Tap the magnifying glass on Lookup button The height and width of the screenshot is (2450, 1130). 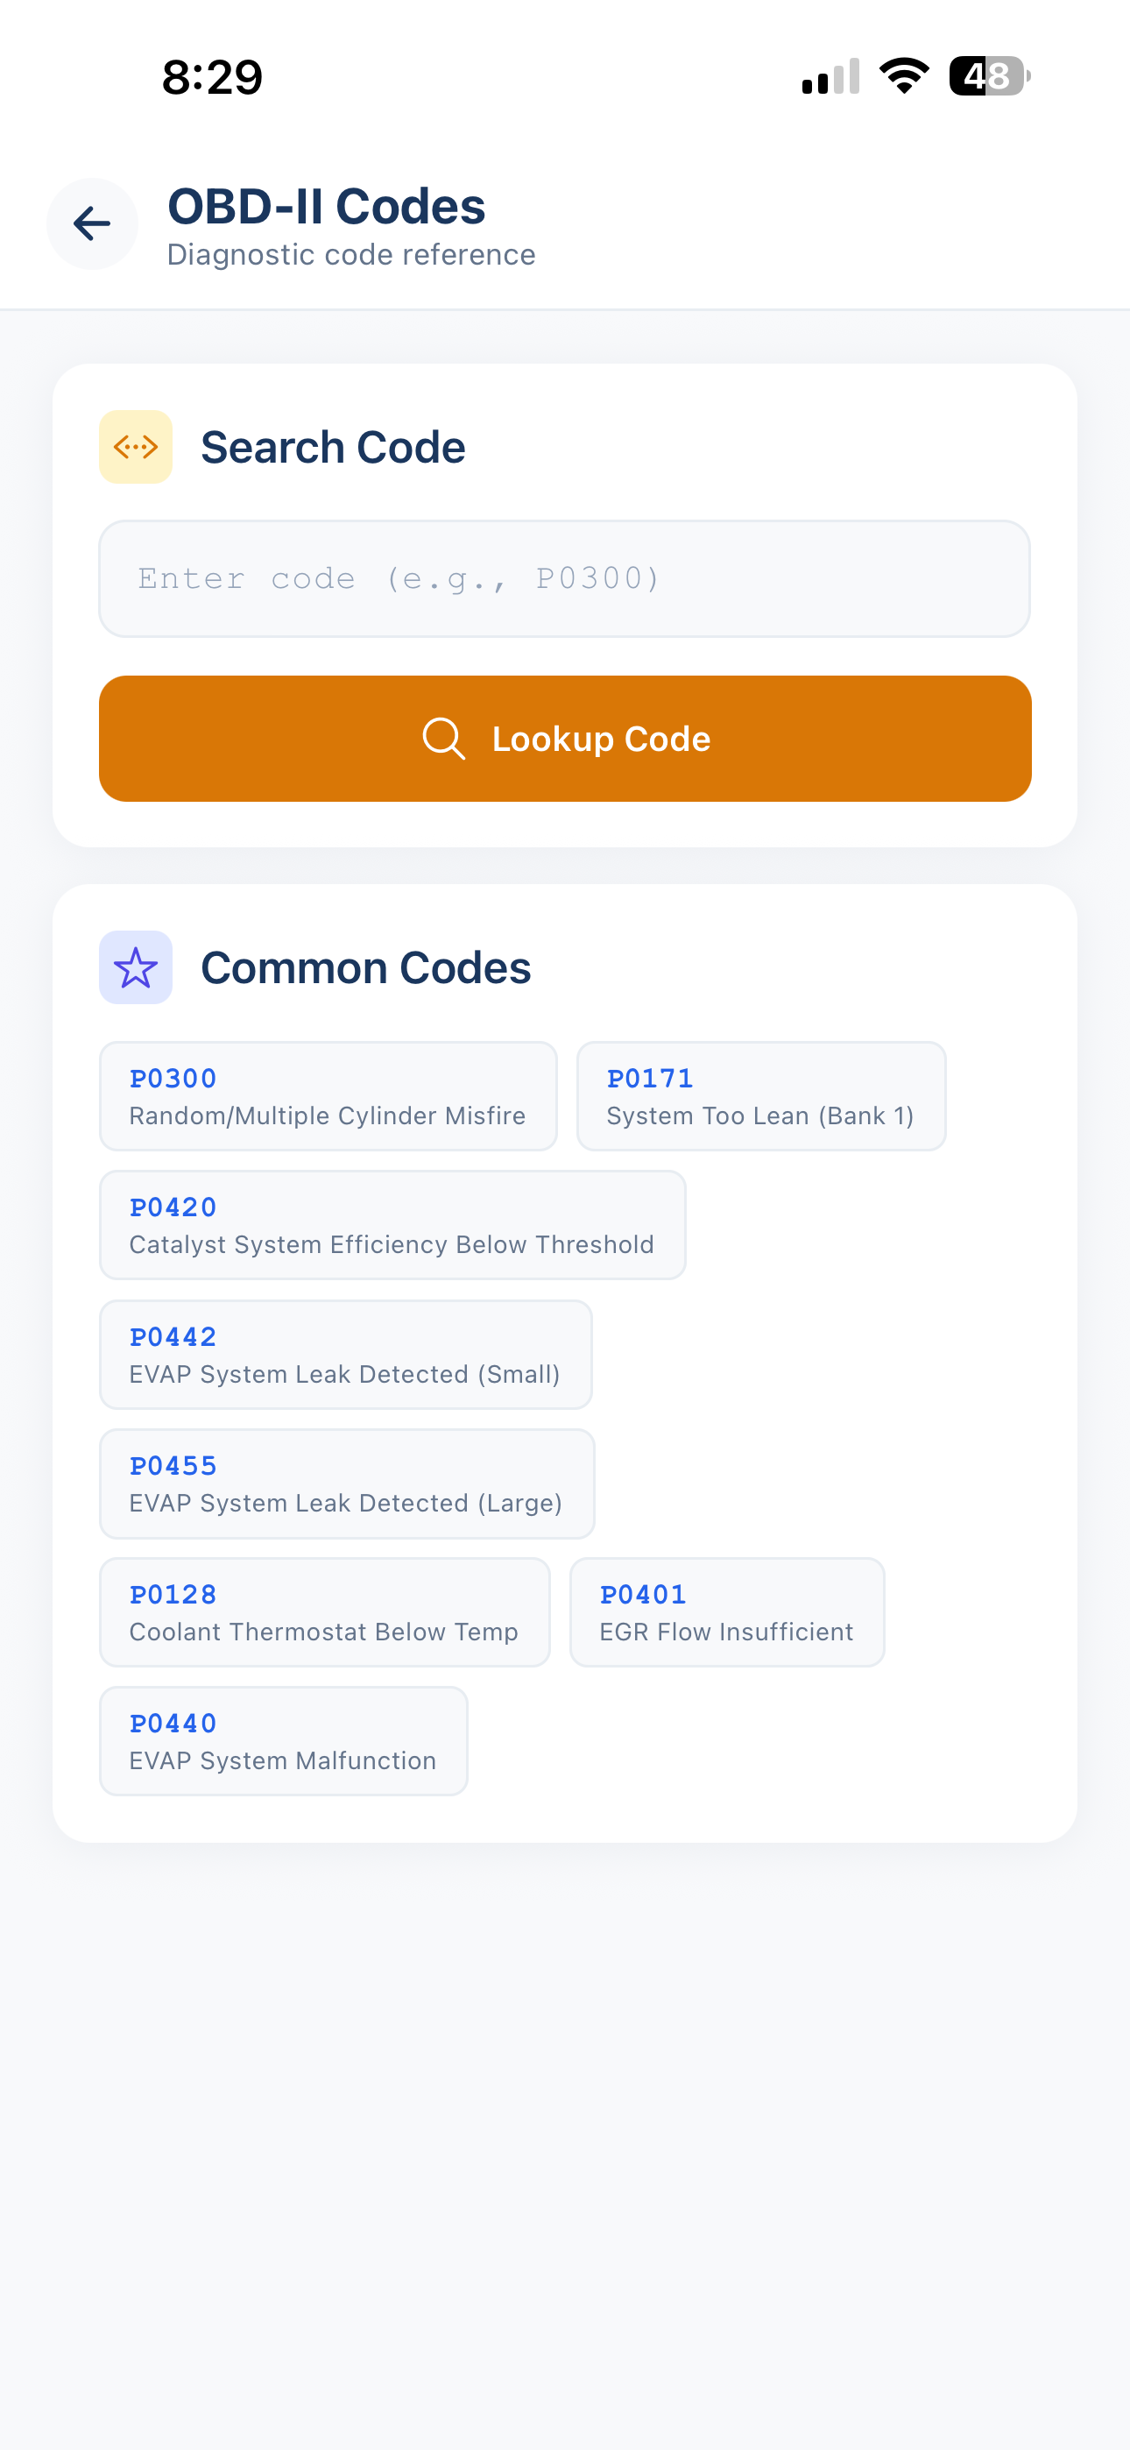coord(443,739)
